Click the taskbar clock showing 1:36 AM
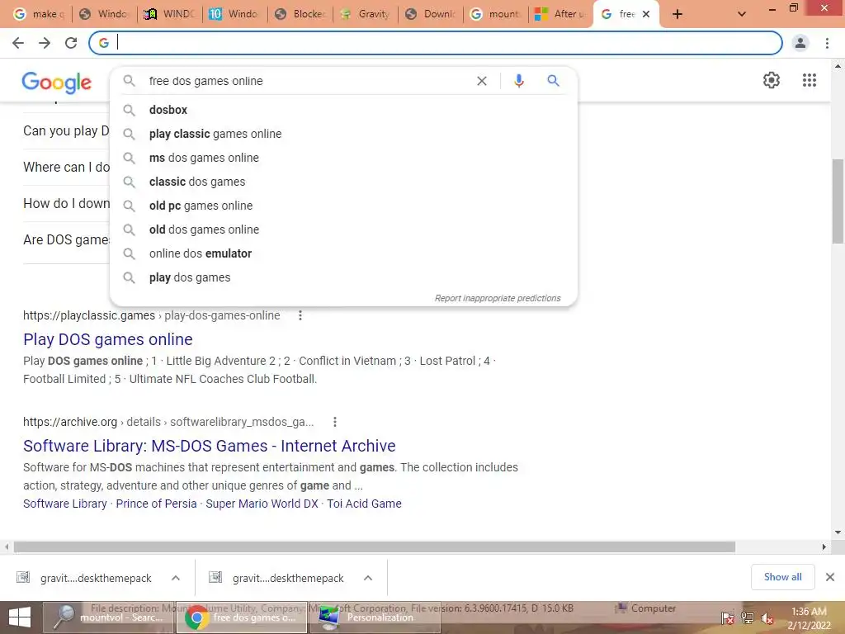Screen dimensions: 845x634 (809, 618)
